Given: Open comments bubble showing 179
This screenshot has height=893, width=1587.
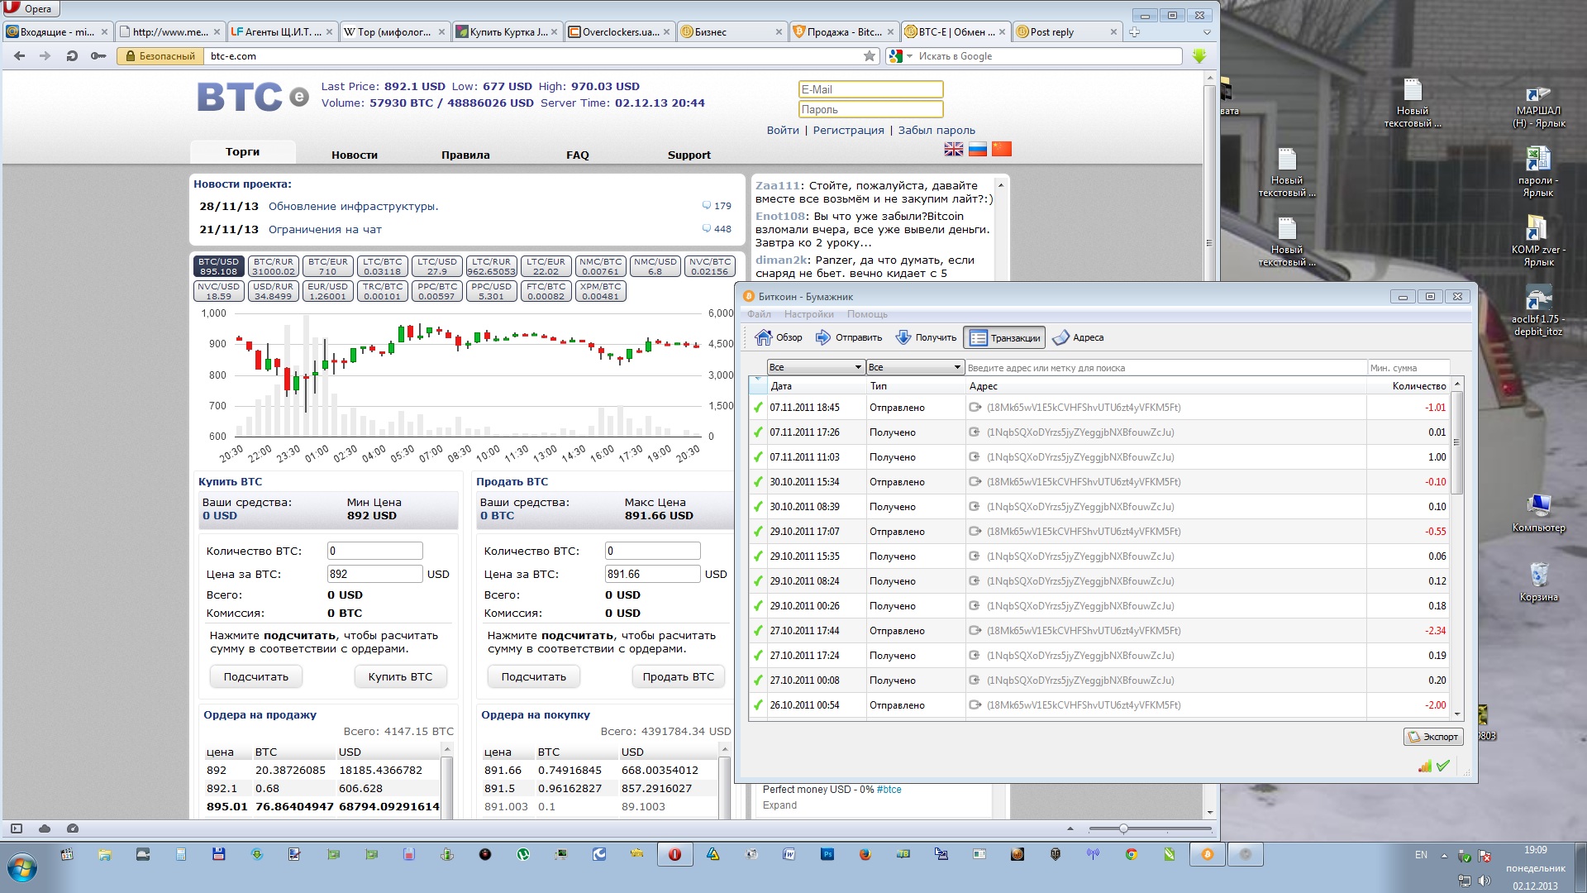Looking at the screenshot, I should (x=717, y=206).
